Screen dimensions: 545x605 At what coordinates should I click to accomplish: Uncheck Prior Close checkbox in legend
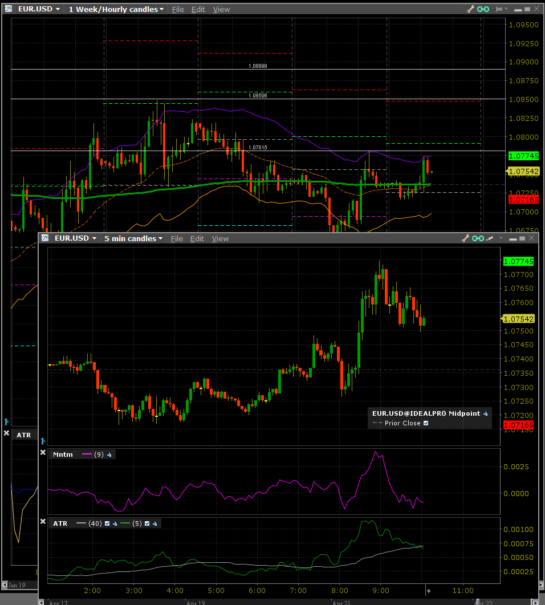pos(426,423)
